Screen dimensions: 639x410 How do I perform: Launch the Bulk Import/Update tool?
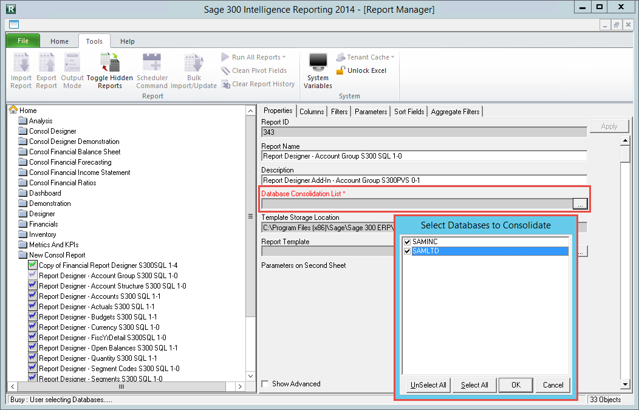tap(194, 71)
